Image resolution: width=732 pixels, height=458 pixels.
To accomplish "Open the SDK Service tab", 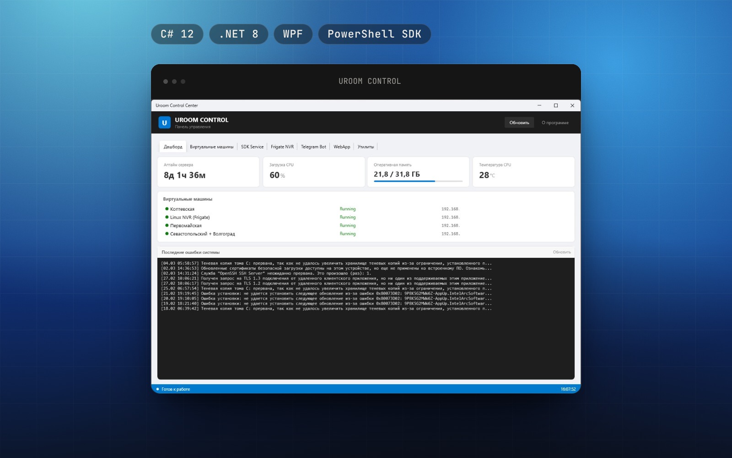I will [x=252, y=147].
